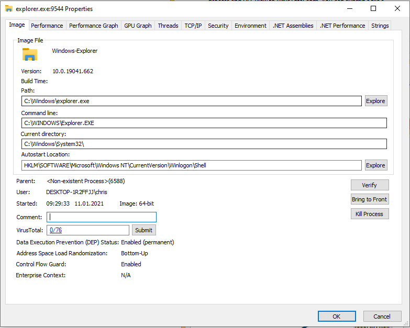Click Explore button next to Autostart Location
The image size is (410, 328).
376,165
